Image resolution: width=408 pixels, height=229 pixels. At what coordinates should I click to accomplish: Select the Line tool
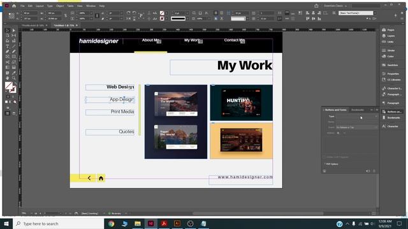(x=14, y=46)
